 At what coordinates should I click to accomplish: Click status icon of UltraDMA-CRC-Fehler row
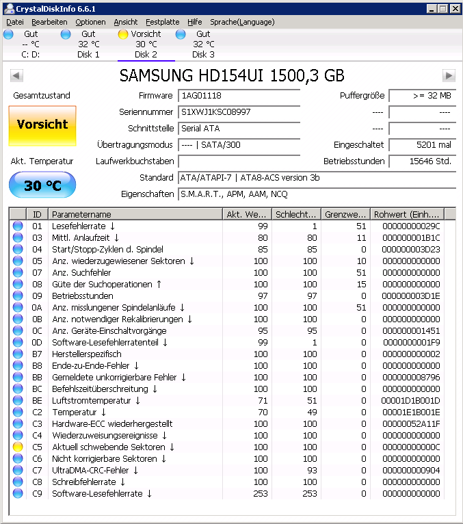18,470
